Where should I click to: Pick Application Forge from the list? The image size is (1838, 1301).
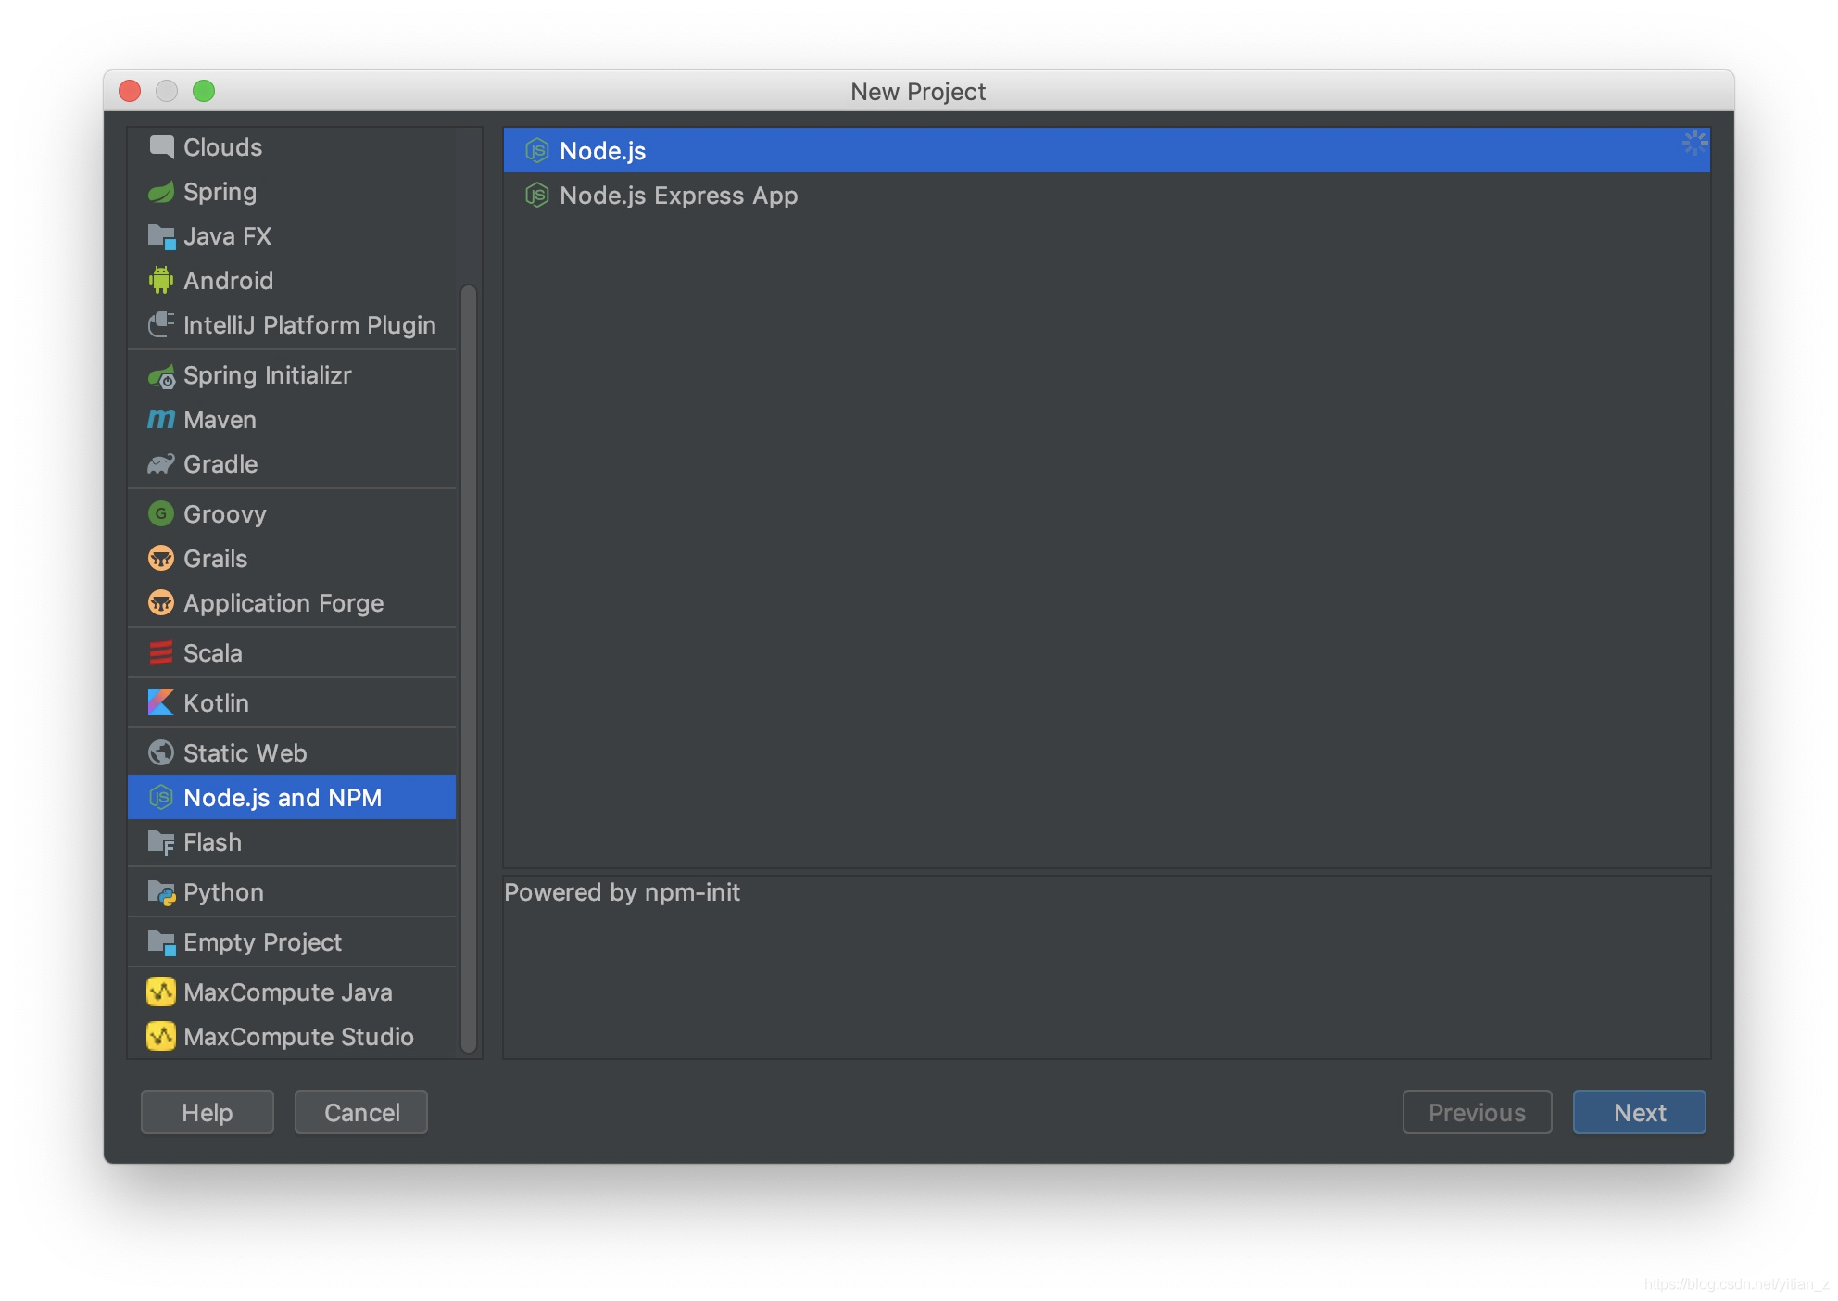(283, 603)
